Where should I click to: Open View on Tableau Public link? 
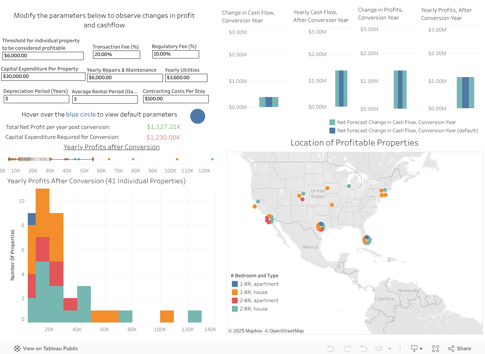[x=46, y=349]
